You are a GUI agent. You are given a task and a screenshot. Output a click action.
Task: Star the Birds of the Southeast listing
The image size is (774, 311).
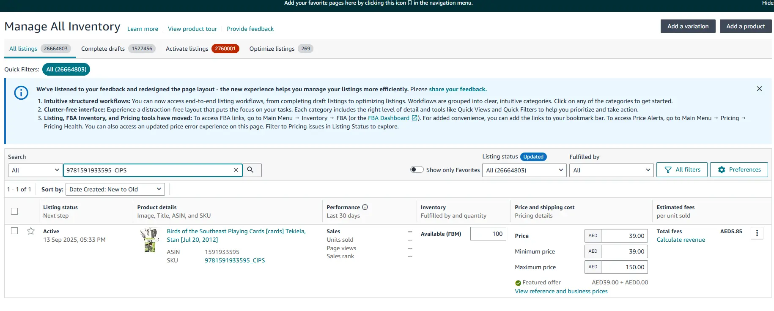pyautogui.click(x=31, y=231)
